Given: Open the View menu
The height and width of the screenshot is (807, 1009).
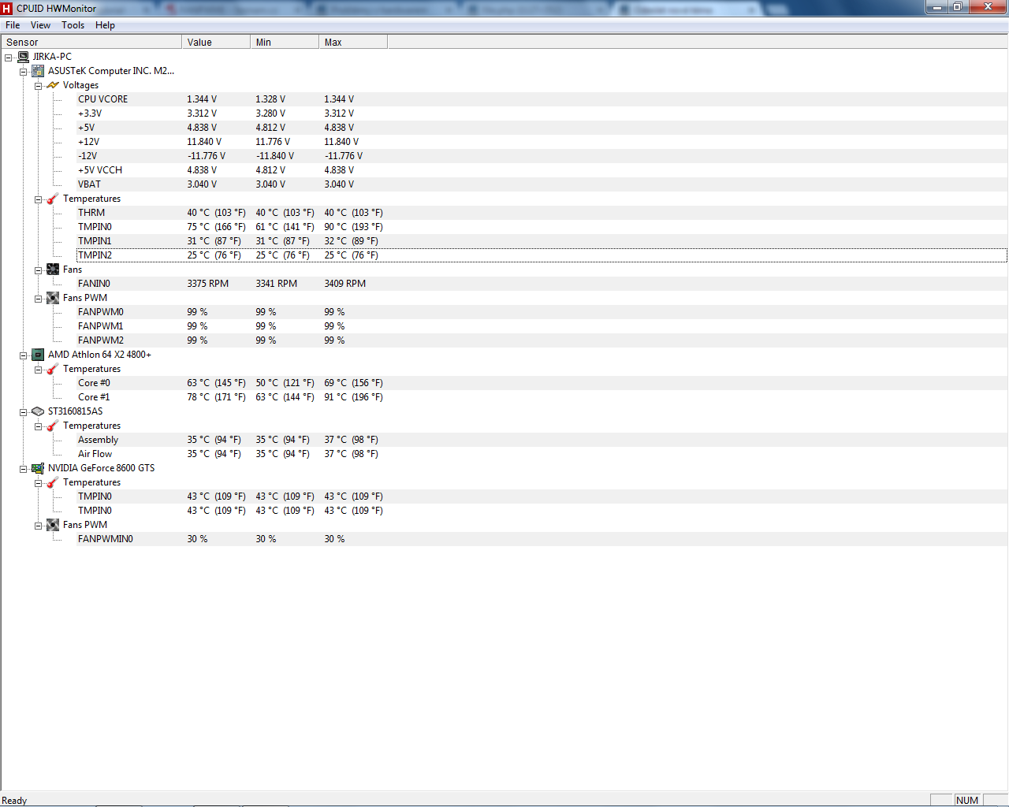Looking at the screenshot, I should coord(40,25).
